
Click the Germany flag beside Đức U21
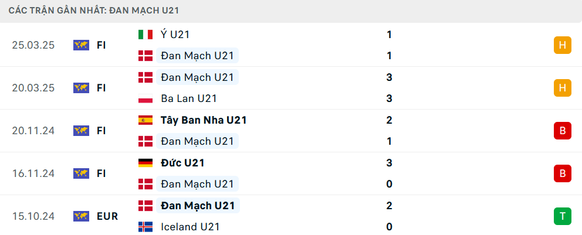[x=145, y=163]
